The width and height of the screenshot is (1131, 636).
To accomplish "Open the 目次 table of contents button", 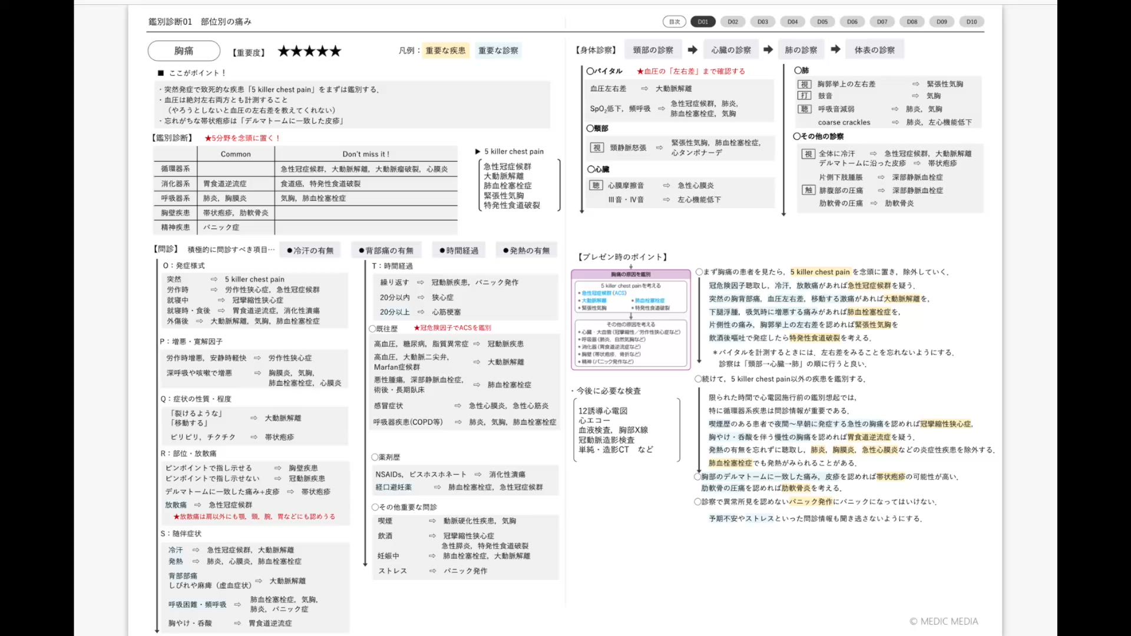I will click(674, 22).
